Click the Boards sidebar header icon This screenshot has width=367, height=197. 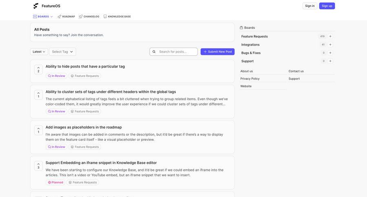(241, 28)
